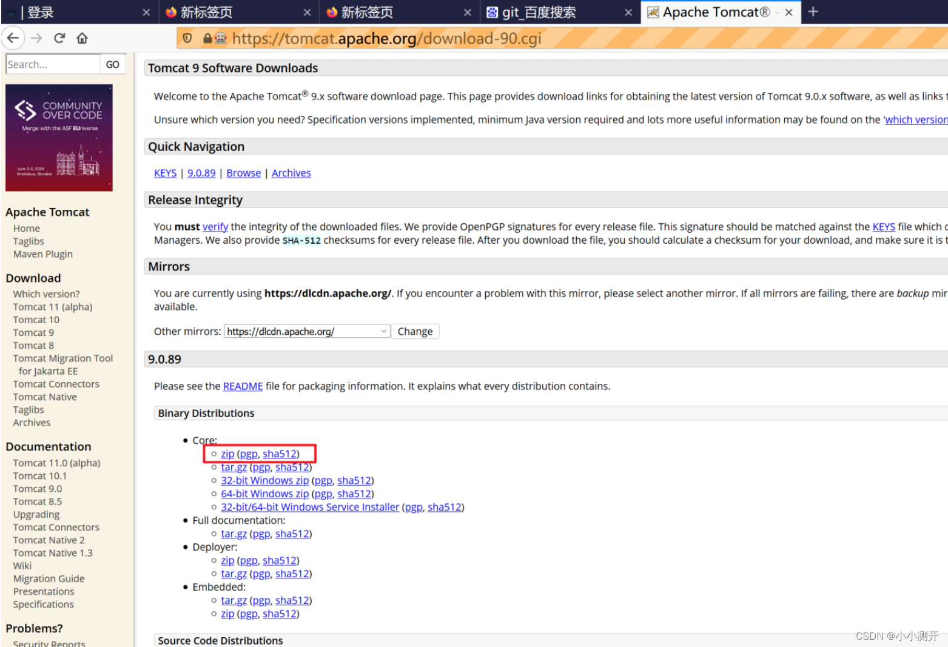Select the Apache Tomcat tab
Viewport: 948px width, 647px height.
[721, 12]
